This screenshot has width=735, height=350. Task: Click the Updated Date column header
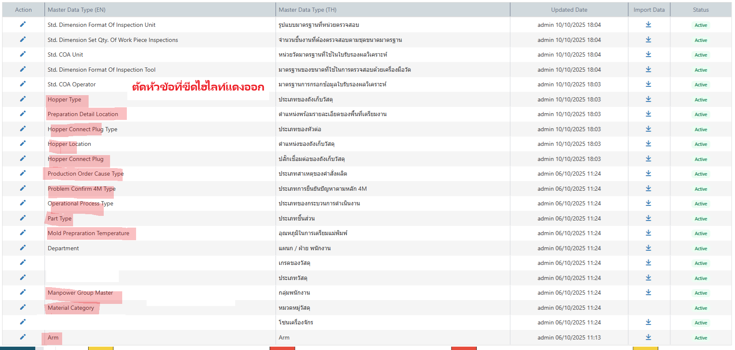pos(569,10)
